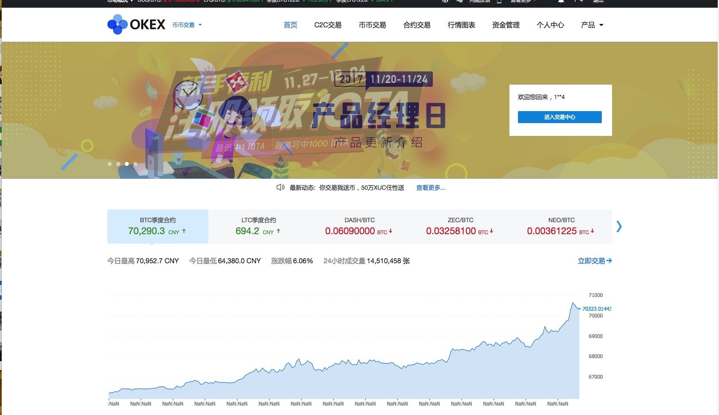The image size is (719, 415).
Task: Select the DASH/BTC ticker tab
Action: 359,226
